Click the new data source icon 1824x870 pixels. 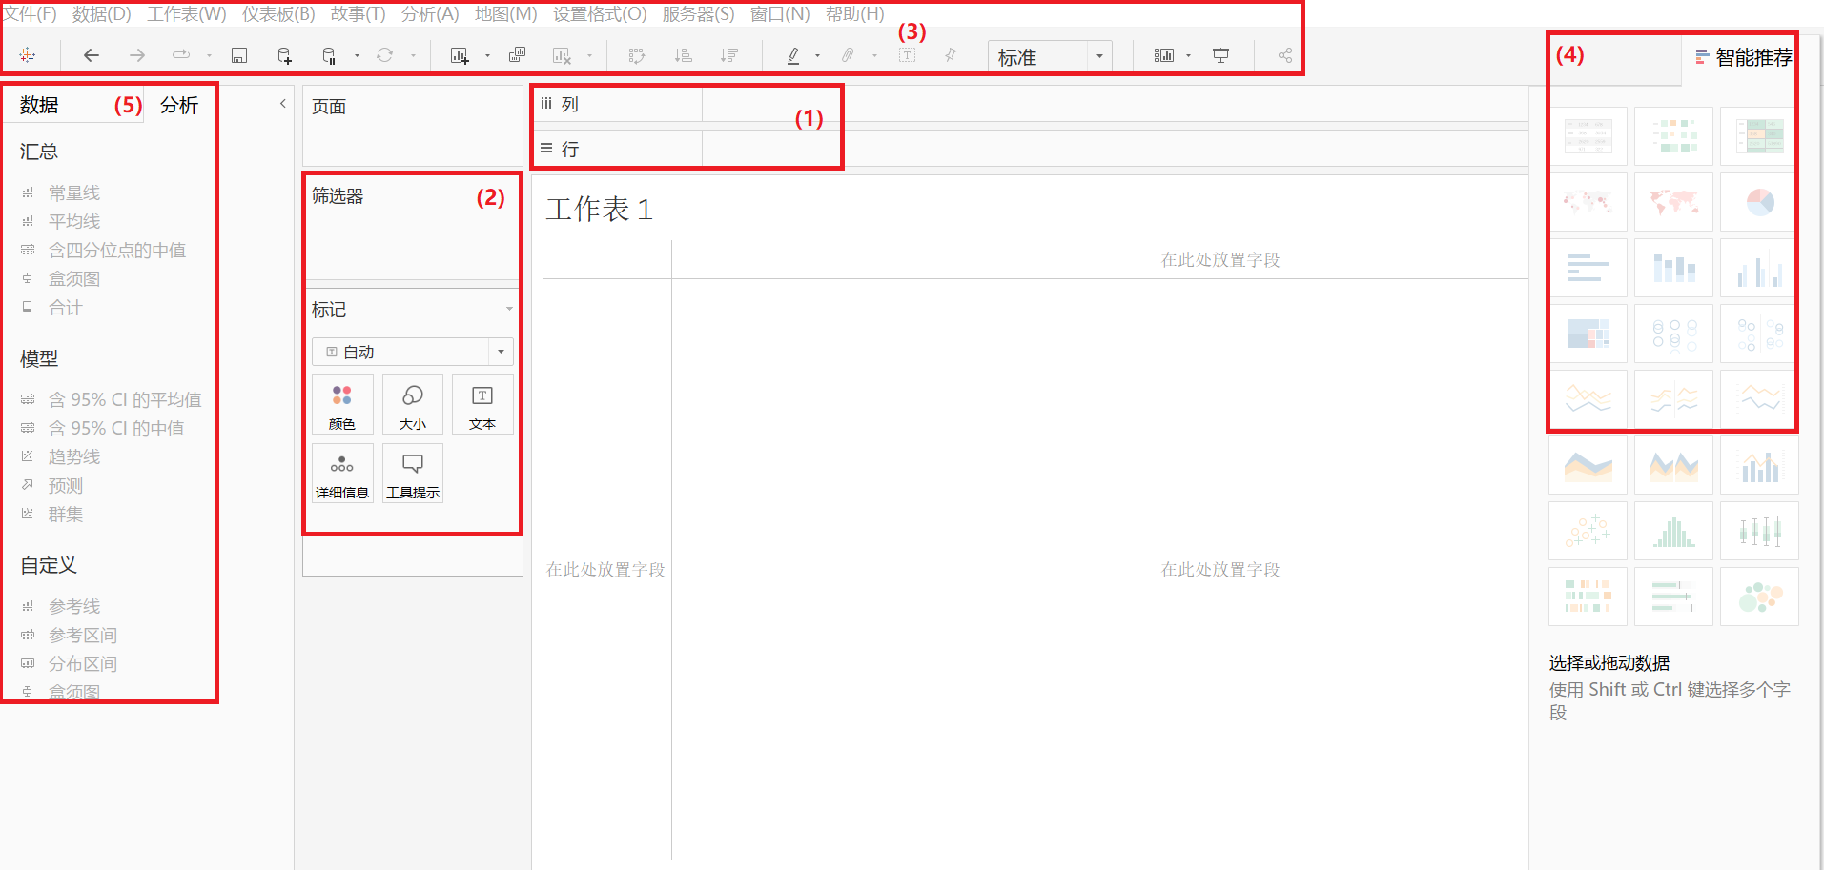click(x=284, y=55)
